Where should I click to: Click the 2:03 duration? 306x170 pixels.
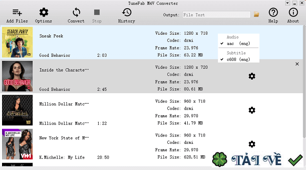point(102,55)
